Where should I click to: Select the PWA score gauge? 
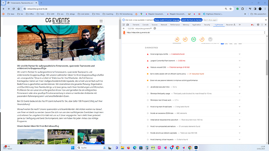click(210, 39)
